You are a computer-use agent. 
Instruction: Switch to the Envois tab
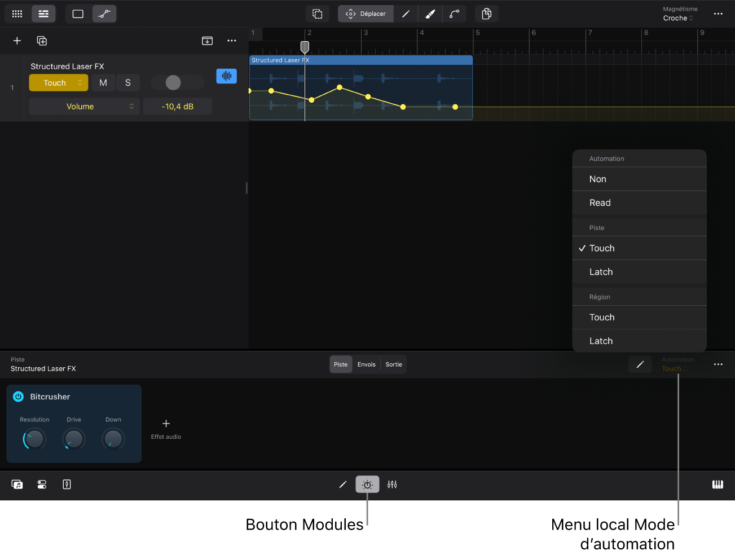pos(366,364)
